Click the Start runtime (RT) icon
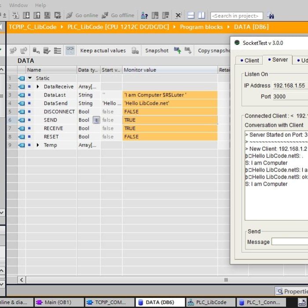The width and height of the screenshot is (308, 308). (x=58, y=15)
